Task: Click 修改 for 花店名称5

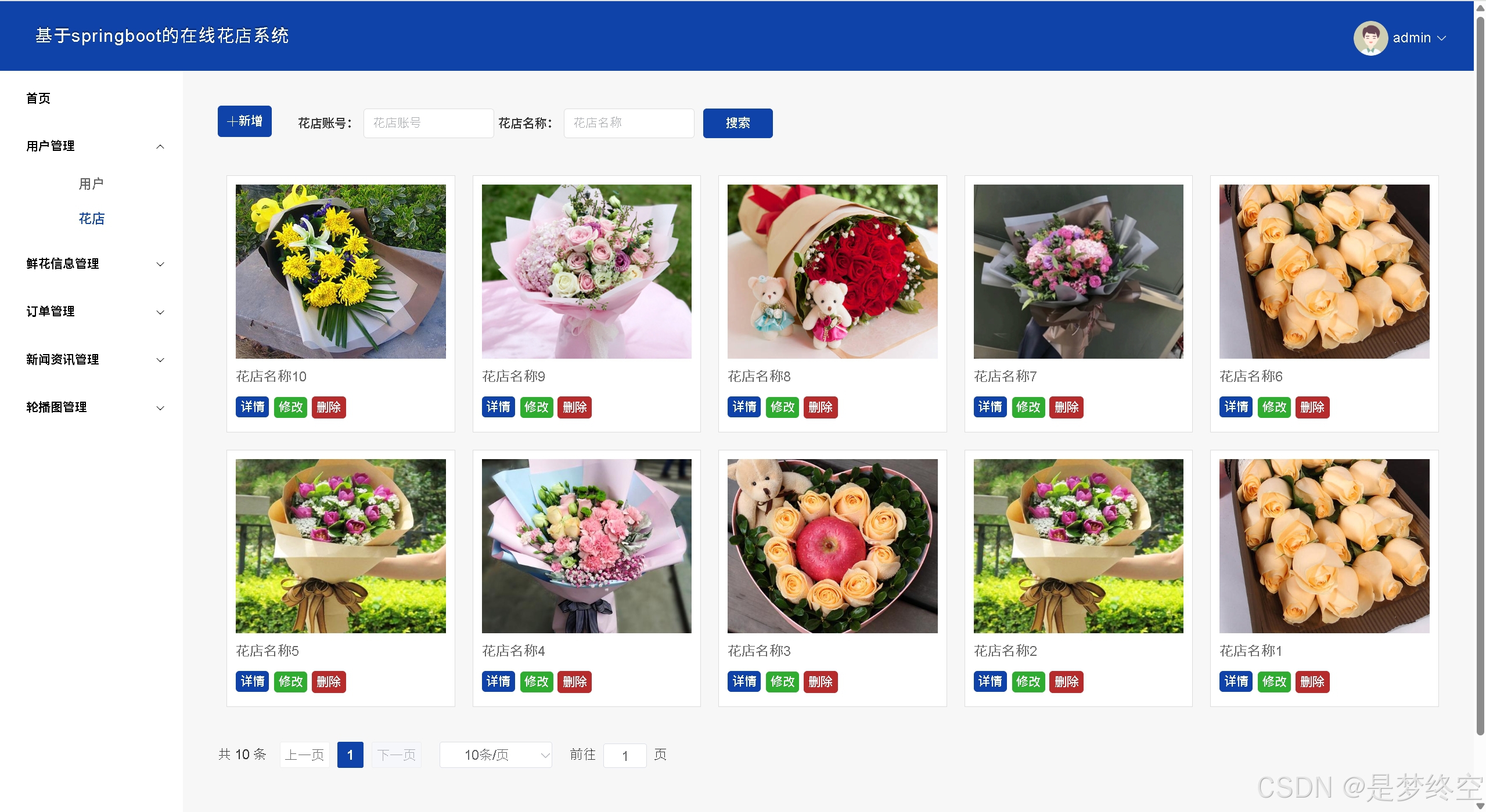Action: [x=290, y=681]
